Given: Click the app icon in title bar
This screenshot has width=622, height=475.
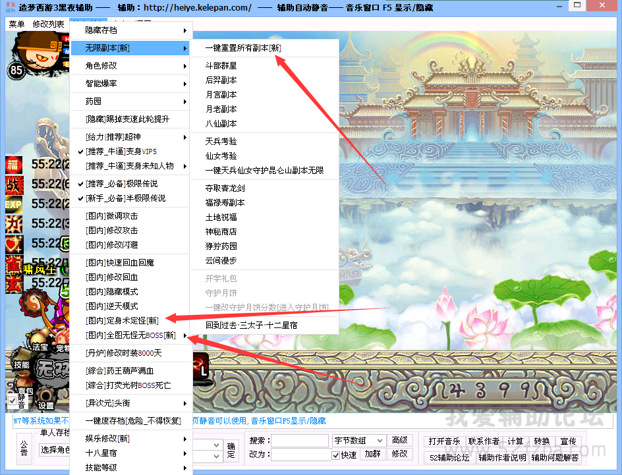Looking at the screenshot, I should [x=11, y=7].
